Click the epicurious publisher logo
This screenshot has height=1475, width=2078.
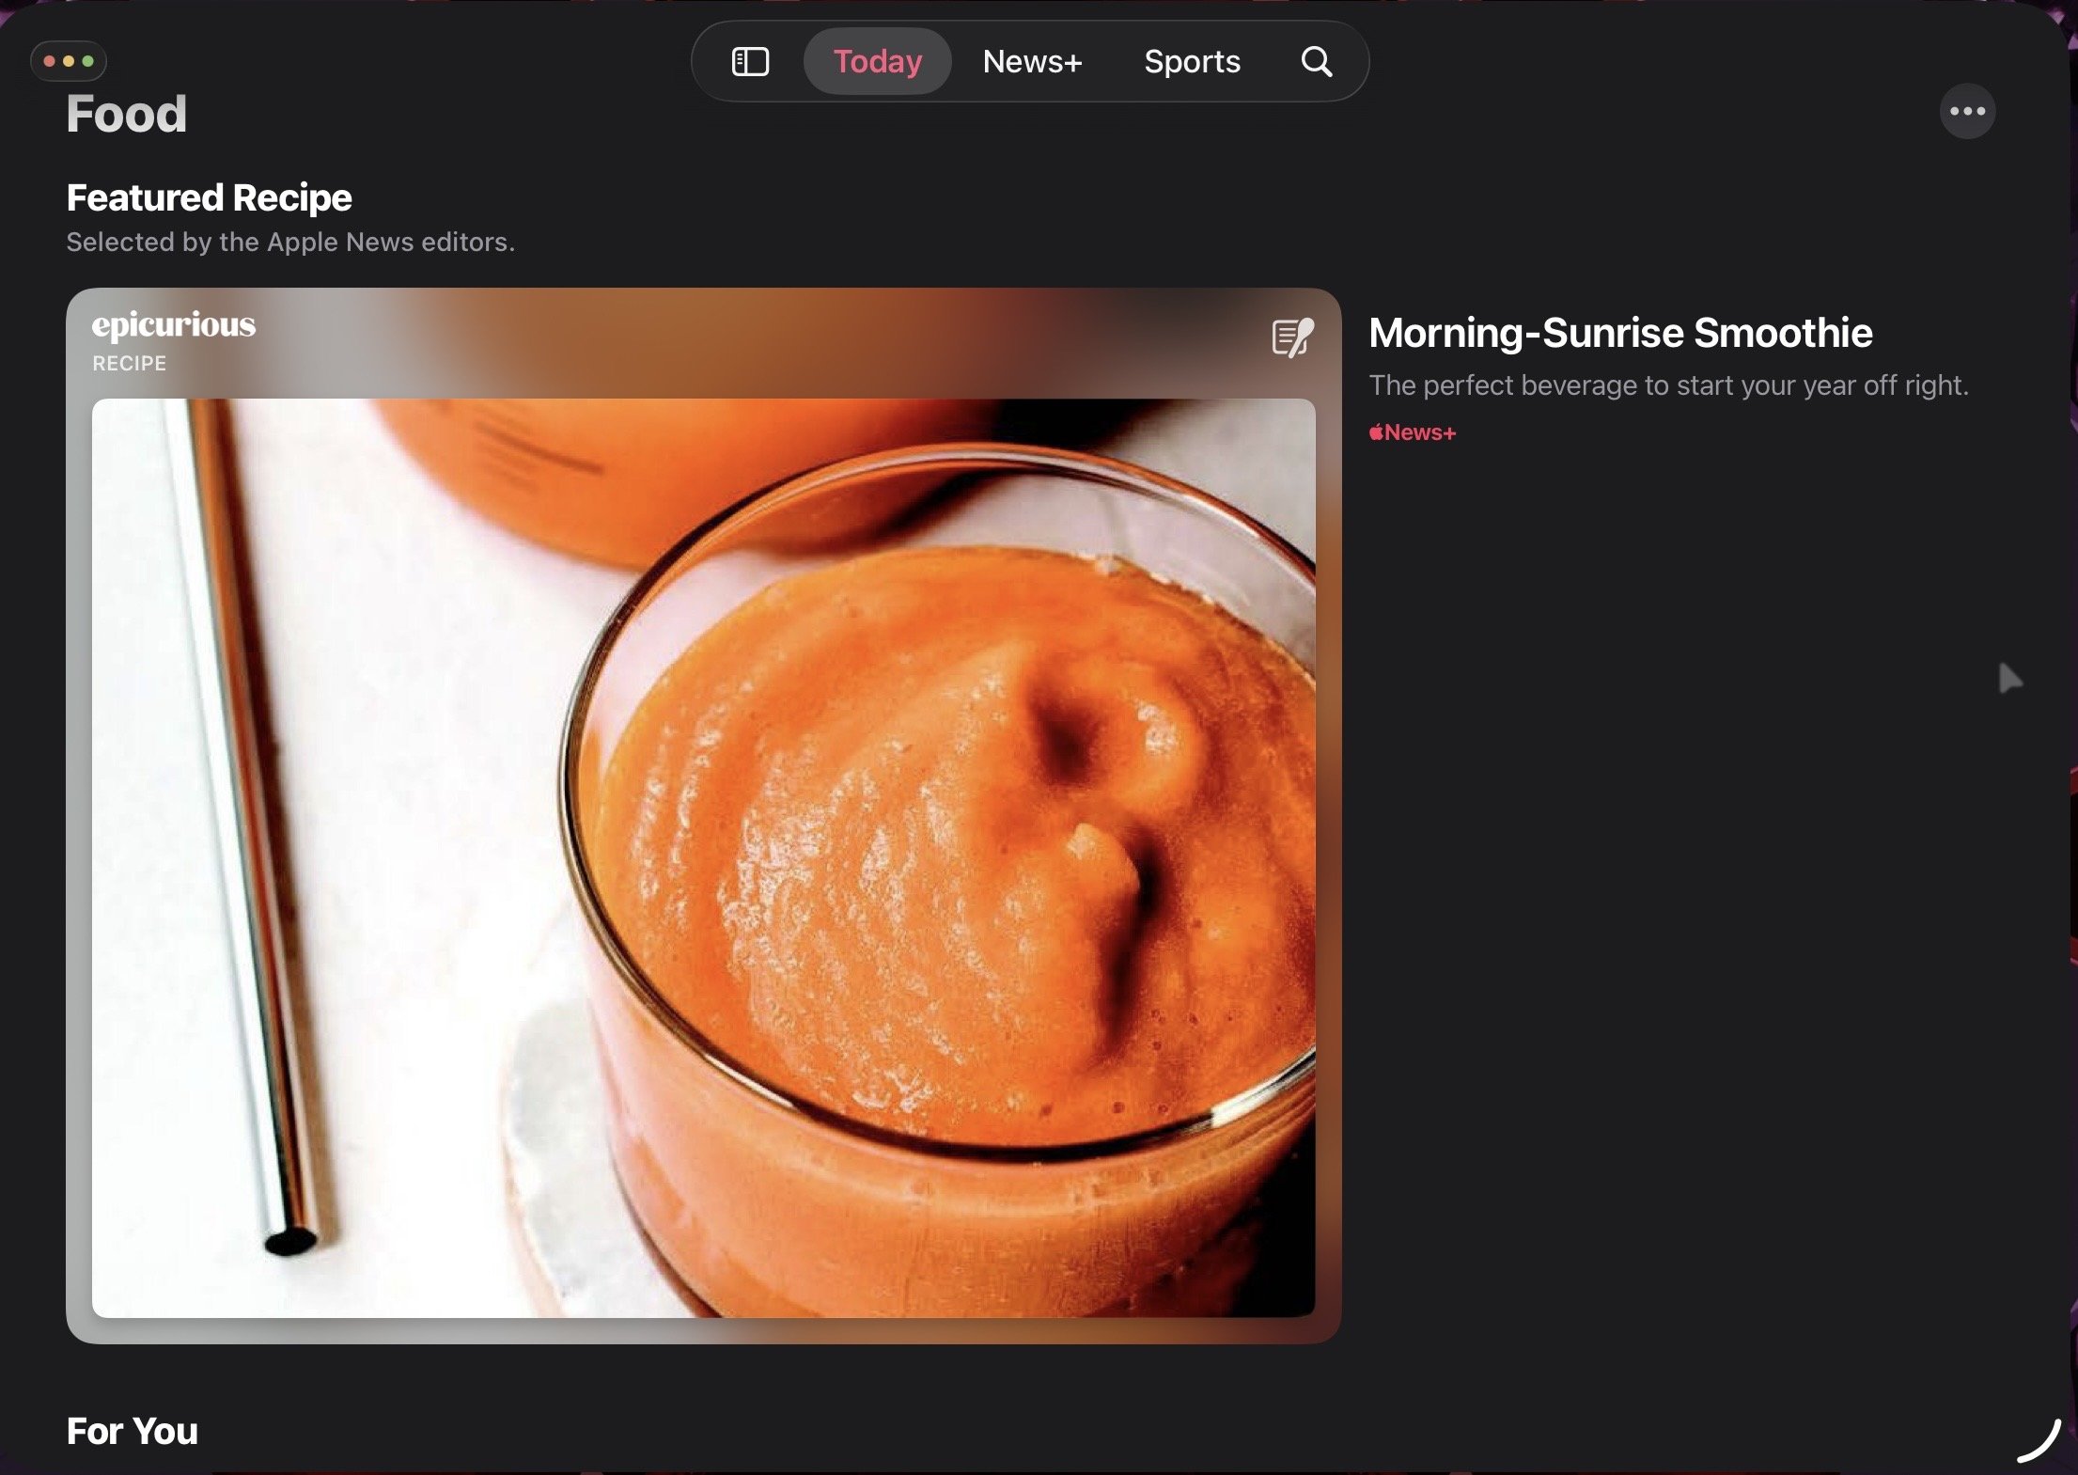(x=174, y=325)
